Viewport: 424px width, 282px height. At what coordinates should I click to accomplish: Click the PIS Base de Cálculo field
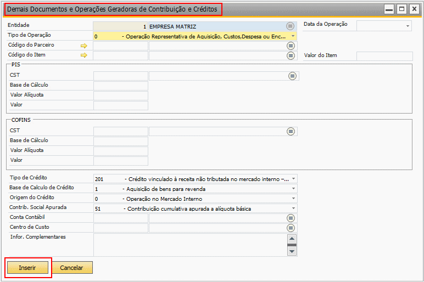pyautogui.click(x=121, y=86)
